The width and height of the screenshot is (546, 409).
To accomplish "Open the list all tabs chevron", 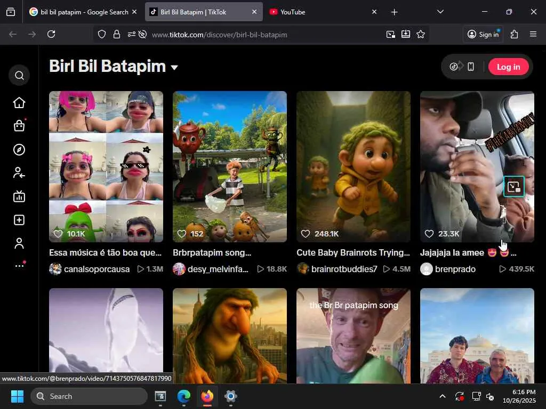I will click(x=440, y=12).
